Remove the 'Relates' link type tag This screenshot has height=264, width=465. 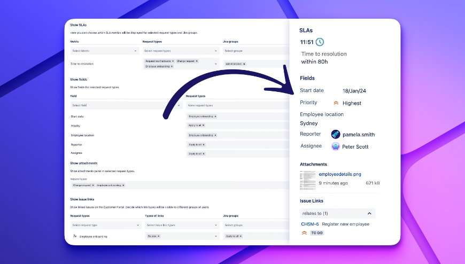pos(159,236)
